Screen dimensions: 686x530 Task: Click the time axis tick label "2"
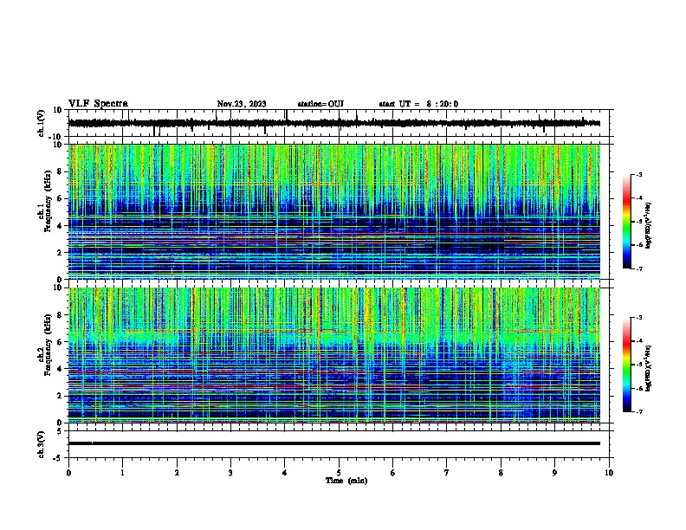click(177, 473)
